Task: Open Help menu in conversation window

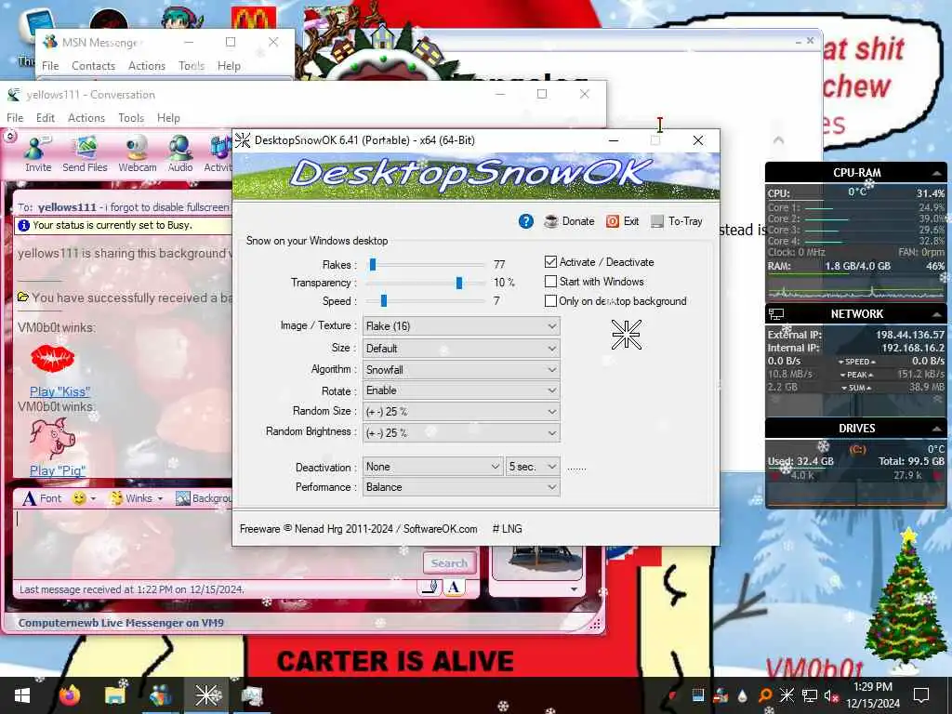Action: tap(168, 118)
